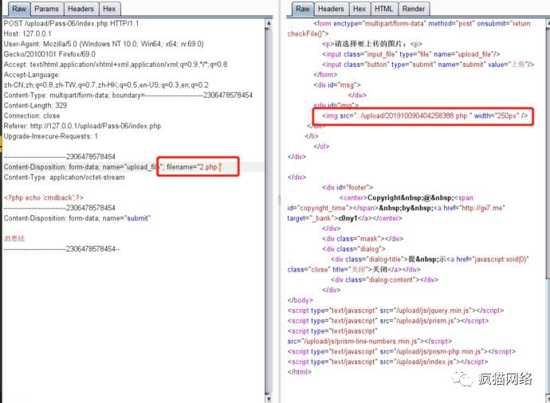Click the target="_bank" c0ny1 line

pos(344,218)
